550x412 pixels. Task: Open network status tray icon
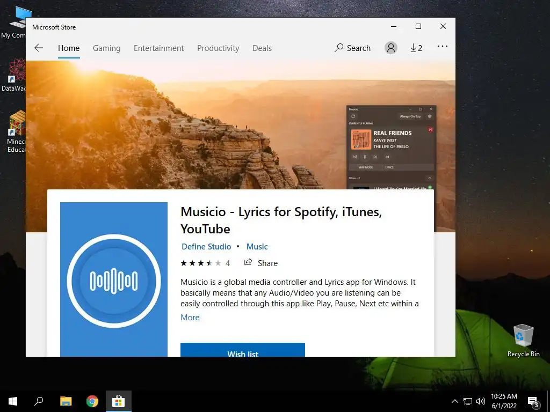click(468, 401)
